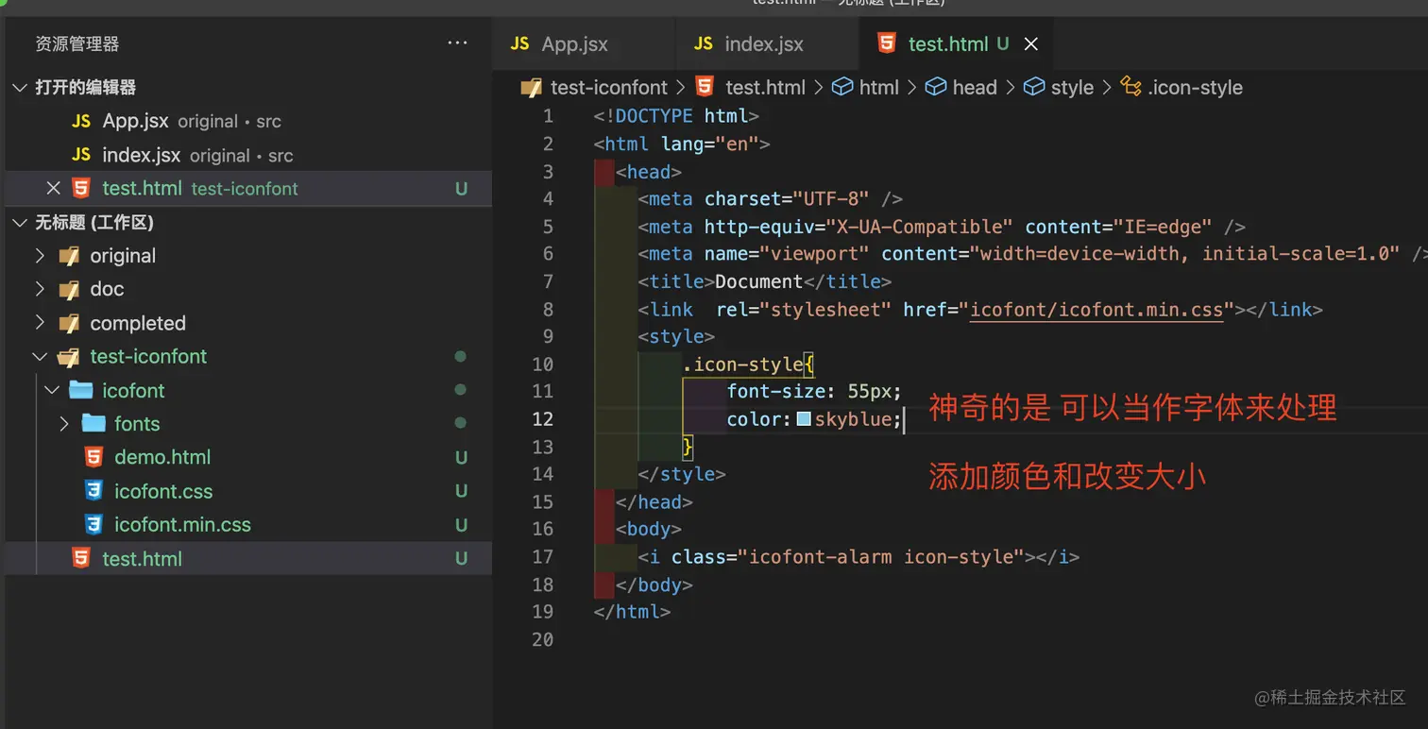
Task: Collapse the 无标题 (工作区) section
Action: click(19, 223)
